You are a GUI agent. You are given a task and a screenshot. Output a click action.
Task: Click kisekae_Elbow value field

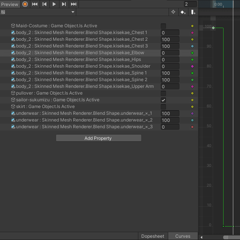click(x=170, y=53)
